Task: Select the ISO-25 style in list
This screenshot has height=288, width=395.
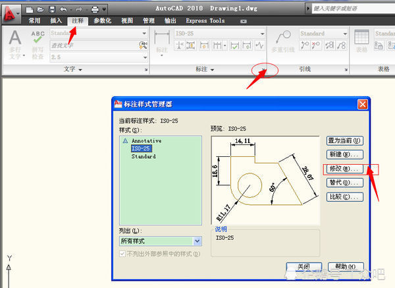Action: tap(141, 148)
